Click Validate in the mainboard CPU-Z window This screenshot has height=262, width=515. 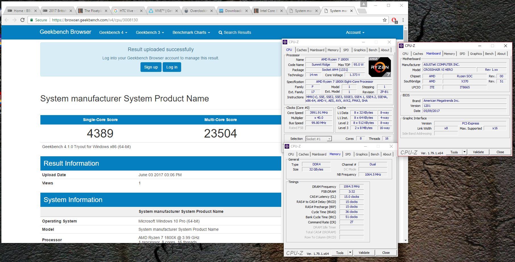click(x=478, y=152)
